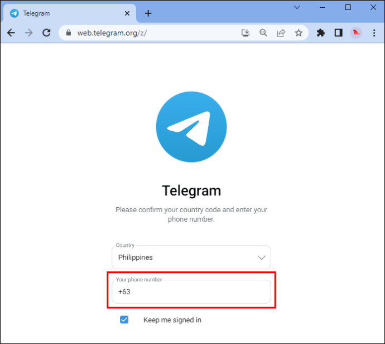This screenshot has width=385, height=344.
Task: Open a new tab with plus button
Action: 148,13
